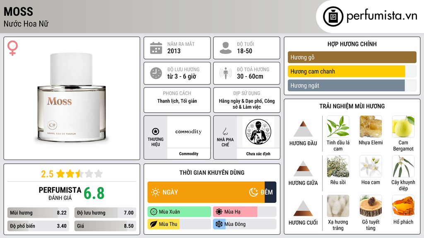This screenshot has height=238, width=424.
Task: Click the Hoa cam note image
Action: coord(371,166)
